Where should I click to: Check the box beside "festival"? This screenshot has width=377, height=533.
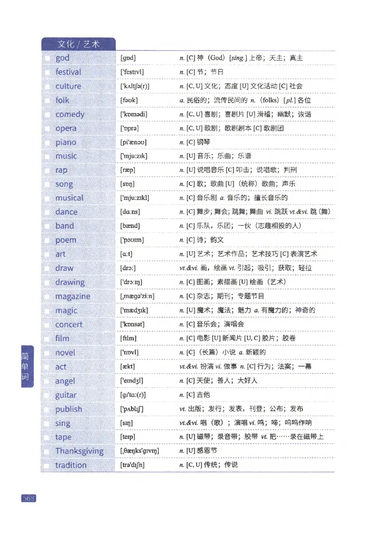pos(48,72)
